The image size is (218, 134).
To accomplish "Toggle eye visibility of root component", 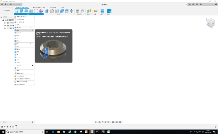I will 6,20.
